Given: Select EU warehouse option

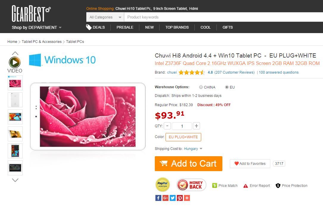Looking at the screenshot, I should [227, 87].
